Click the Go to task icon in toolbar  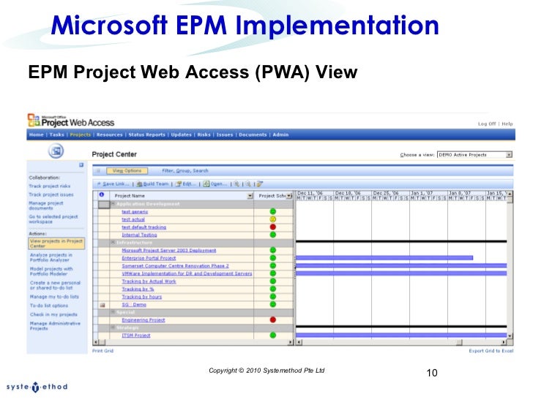tap(260, 184)
